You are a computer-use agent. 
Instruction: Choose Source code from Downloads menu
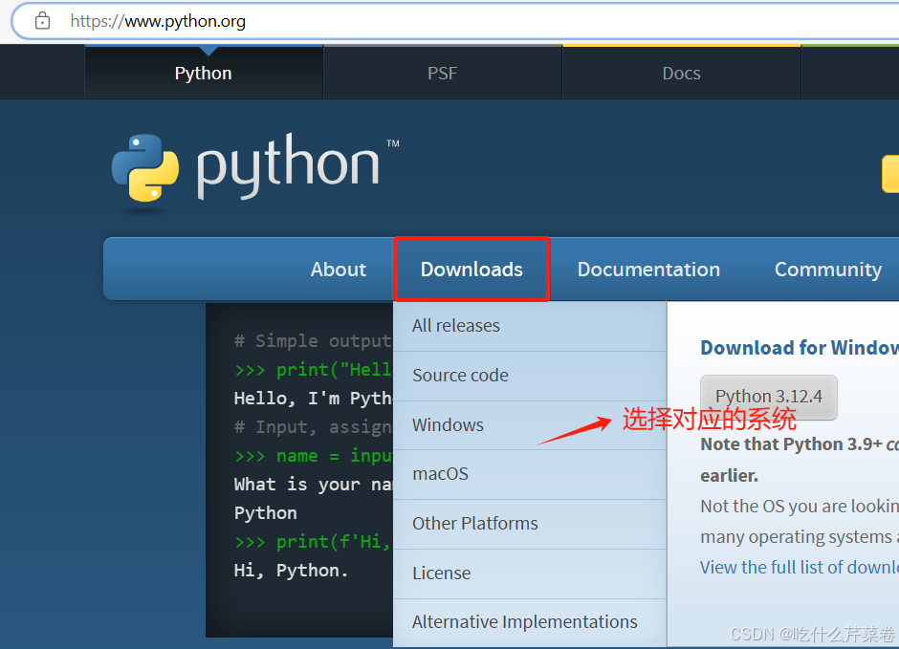click(530, 376)
